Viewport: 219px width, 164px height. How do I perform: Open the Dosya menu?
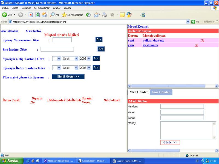(x=5, y=8)
